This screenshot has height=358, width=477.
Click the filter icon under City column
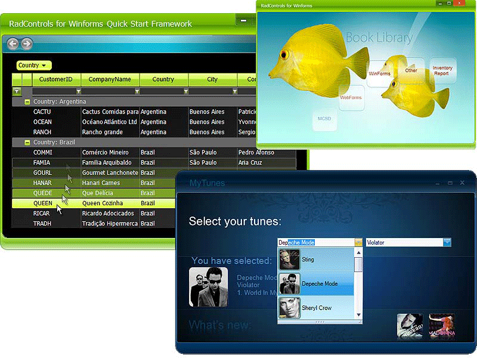pos(235,92)
